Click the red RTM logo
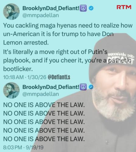This screenshot has height=152, width=136. tap(124, 7)
